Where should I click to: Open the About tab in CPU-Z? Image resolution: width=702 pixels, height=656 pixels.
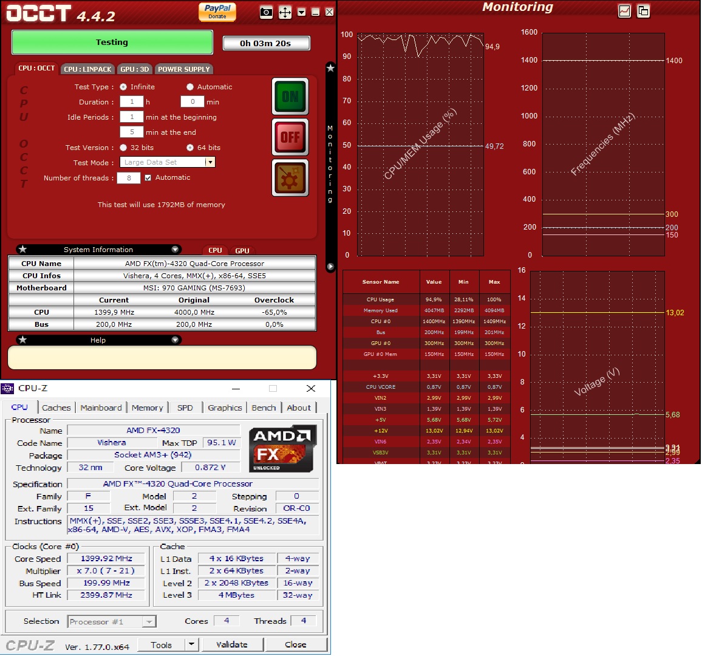click(299, 408)
